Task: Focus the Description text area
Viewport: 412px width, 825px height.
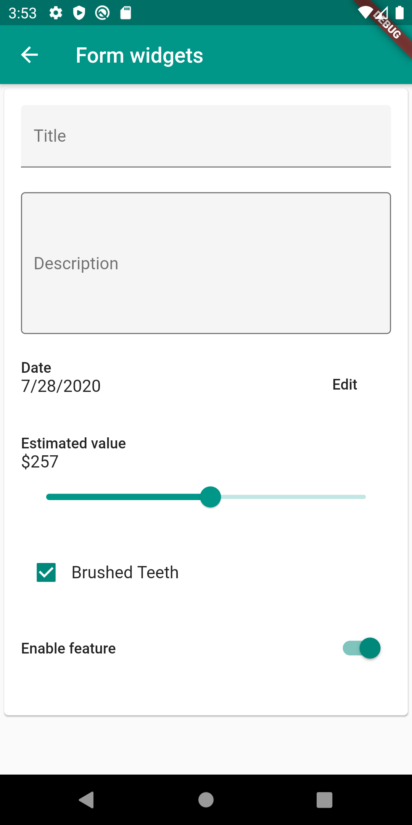Action: tap(206, 263)
